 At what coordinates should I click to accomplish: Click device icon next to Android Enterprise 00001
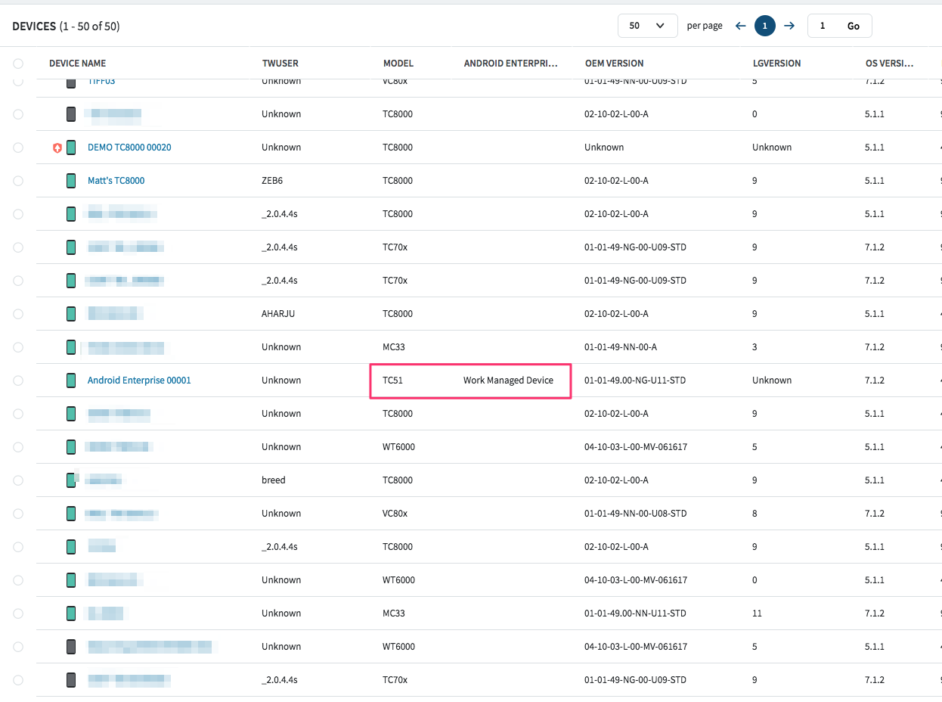[x=71, y=381]
